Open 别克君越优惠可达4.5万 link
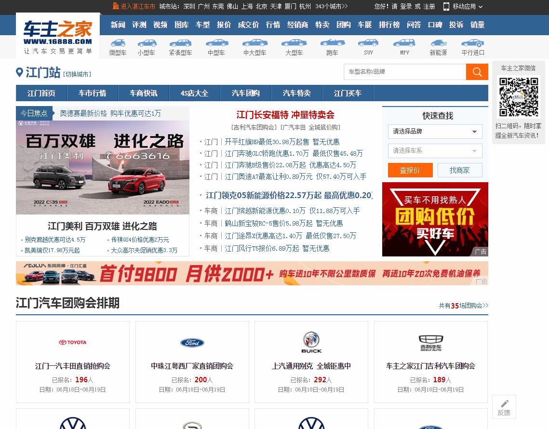Image resolution: width=549 pixels, height=429 pixels. coord(55,240)
